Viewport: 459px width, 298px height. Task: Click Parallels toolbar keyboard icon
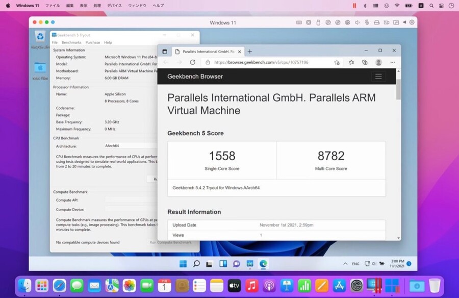click(299, 22)
